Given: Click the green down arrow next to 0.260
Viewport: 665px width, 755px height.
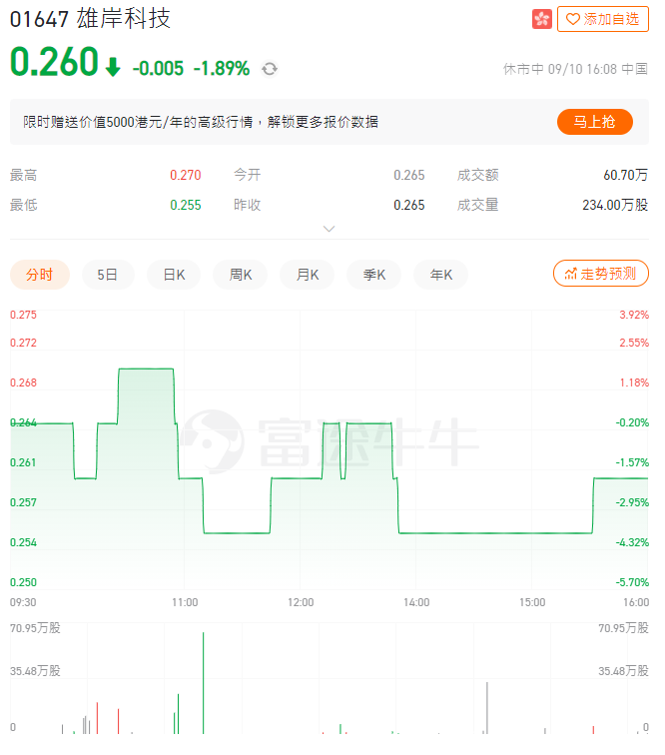Looking at the screenshot, I should [x=113, y=67].
